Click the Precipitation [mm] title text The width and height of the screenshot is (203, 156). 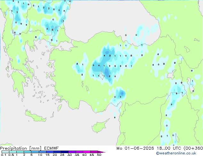(21, 148)
